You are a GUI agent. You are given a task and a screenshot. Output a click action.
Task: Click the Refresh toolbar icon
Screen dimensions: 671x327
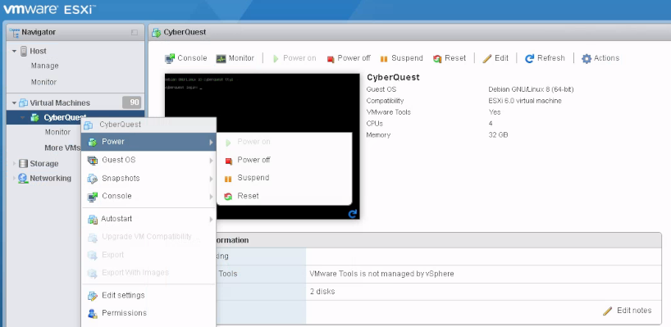point(529,58)
